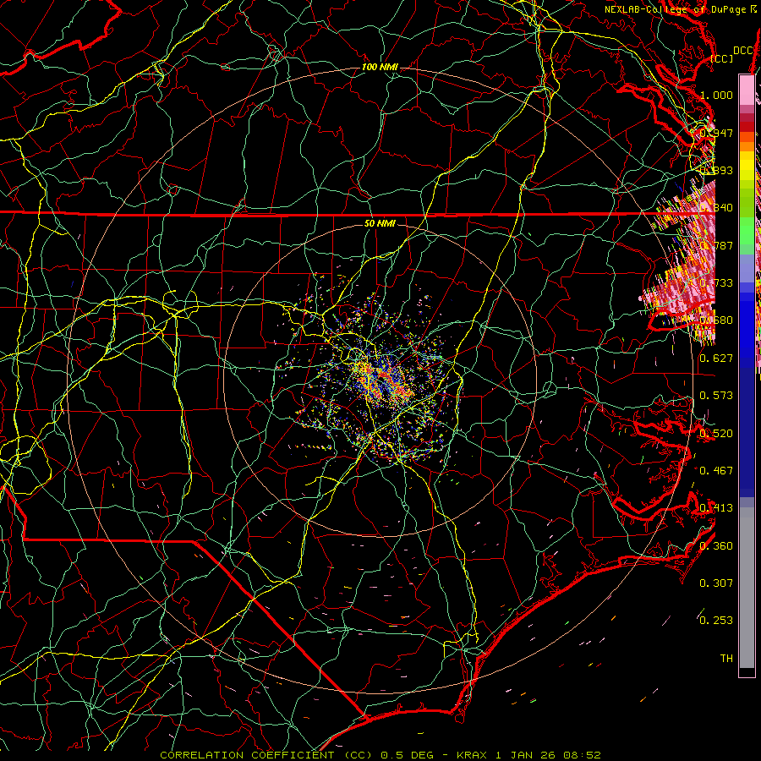Click the 0.573 scale value
The image size is (761, 761).
coord(716,395)
